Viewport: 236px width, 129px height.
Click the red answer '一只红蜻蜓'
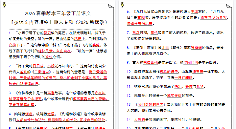(183, 77)
